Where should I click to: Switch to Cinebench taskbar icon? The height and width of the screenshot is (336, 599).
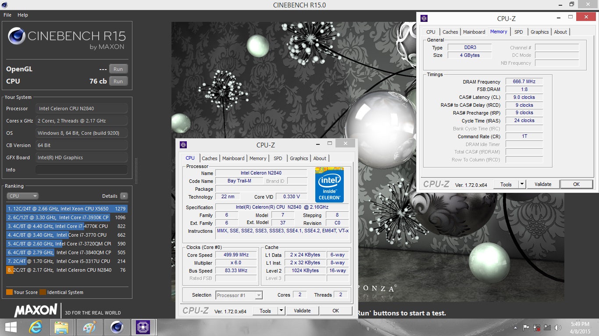(x=117, y=327)
